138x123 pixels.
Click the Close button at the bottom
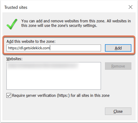[118, 111]
